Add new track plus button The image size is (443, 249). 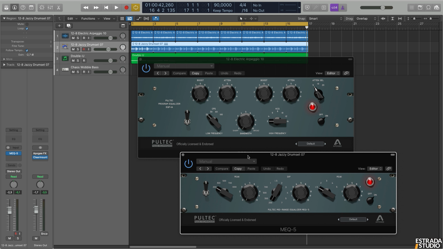coord(59,26)
